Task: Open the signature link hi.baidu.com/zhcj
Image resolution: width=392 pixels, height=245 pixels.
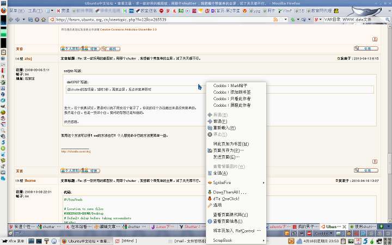Action: click(x=76, y=151)
